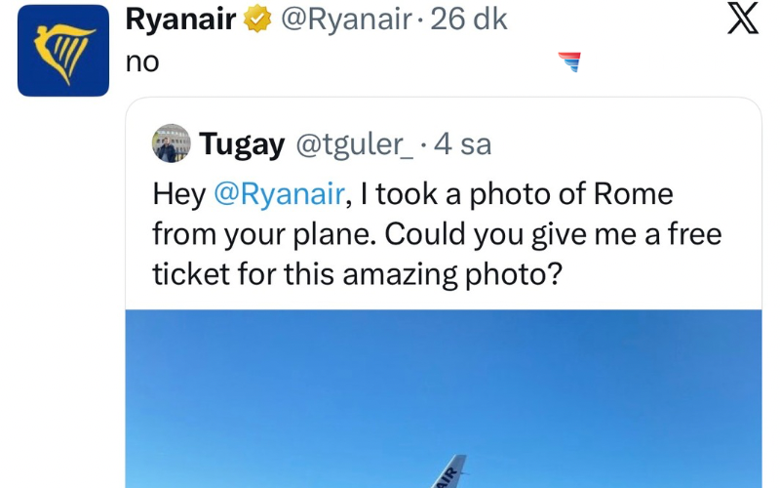Open the Tugay display name

[242, 144]
